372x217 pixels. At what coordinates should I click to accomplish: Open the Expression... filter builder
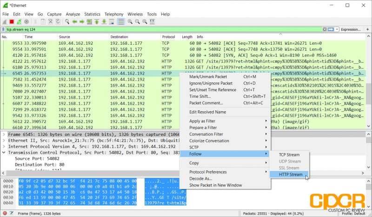(x=351, y=29)
